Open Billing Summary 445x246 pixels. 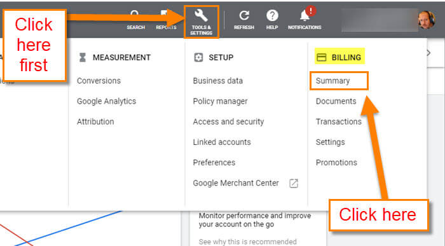[x=332, y=81]
